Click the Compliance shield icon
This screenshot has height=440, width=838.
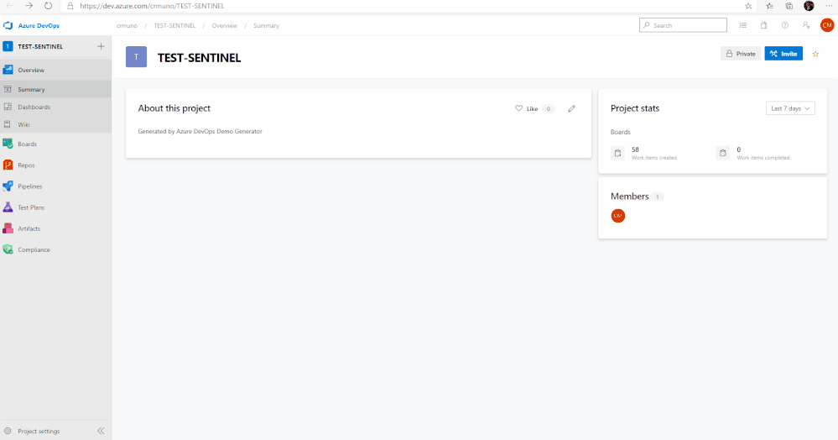pyautogui.click(x=8, y=250)
